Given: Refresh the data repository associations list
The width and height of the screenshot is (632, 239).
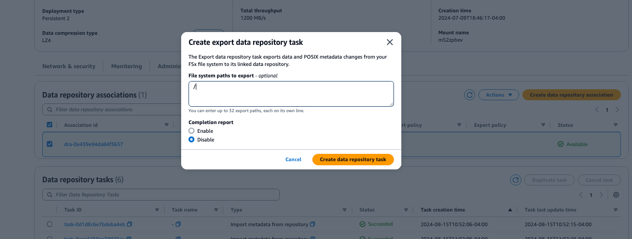Looking at the screenshot, I should click(469, 95).
